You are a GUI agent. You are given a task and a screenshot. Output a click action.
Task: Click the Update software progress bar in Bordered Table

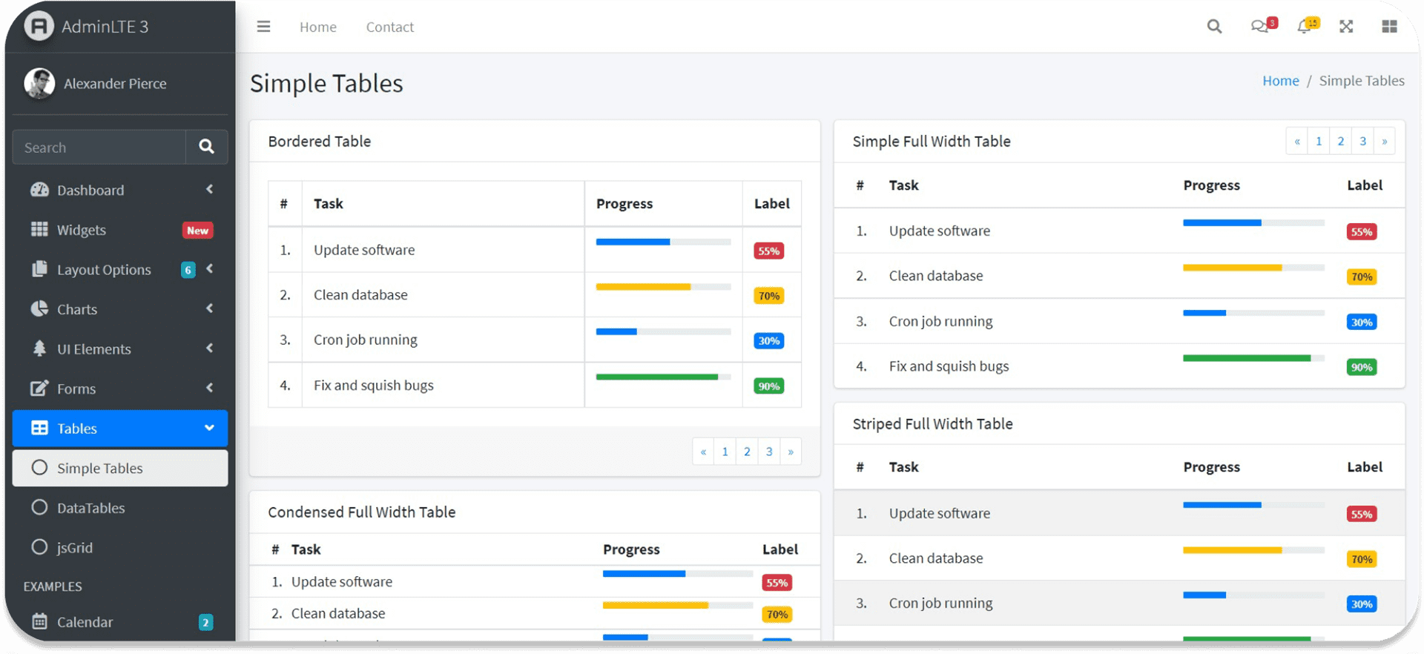tap(663, 242)
